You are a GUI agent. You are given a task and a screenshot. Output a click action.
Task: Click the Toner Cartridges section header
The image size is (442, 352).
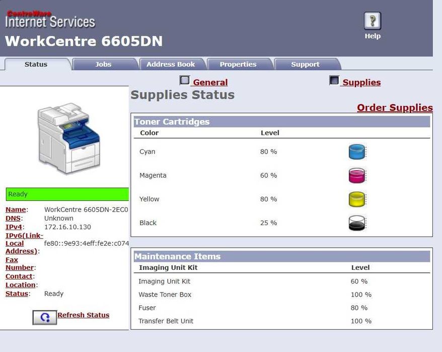click(282, 121)
